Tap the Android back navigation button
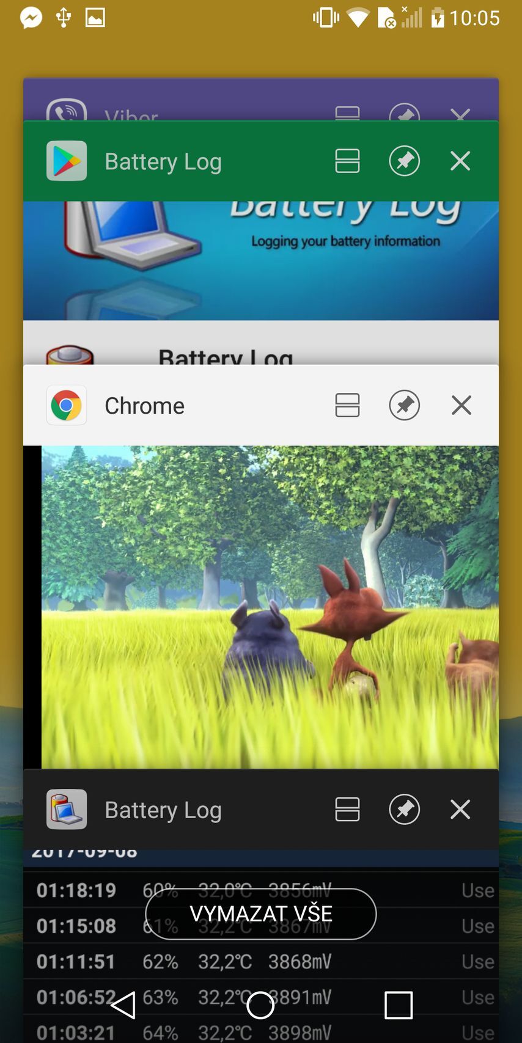Screen dimensions: 522x1043 (123, 1005)
